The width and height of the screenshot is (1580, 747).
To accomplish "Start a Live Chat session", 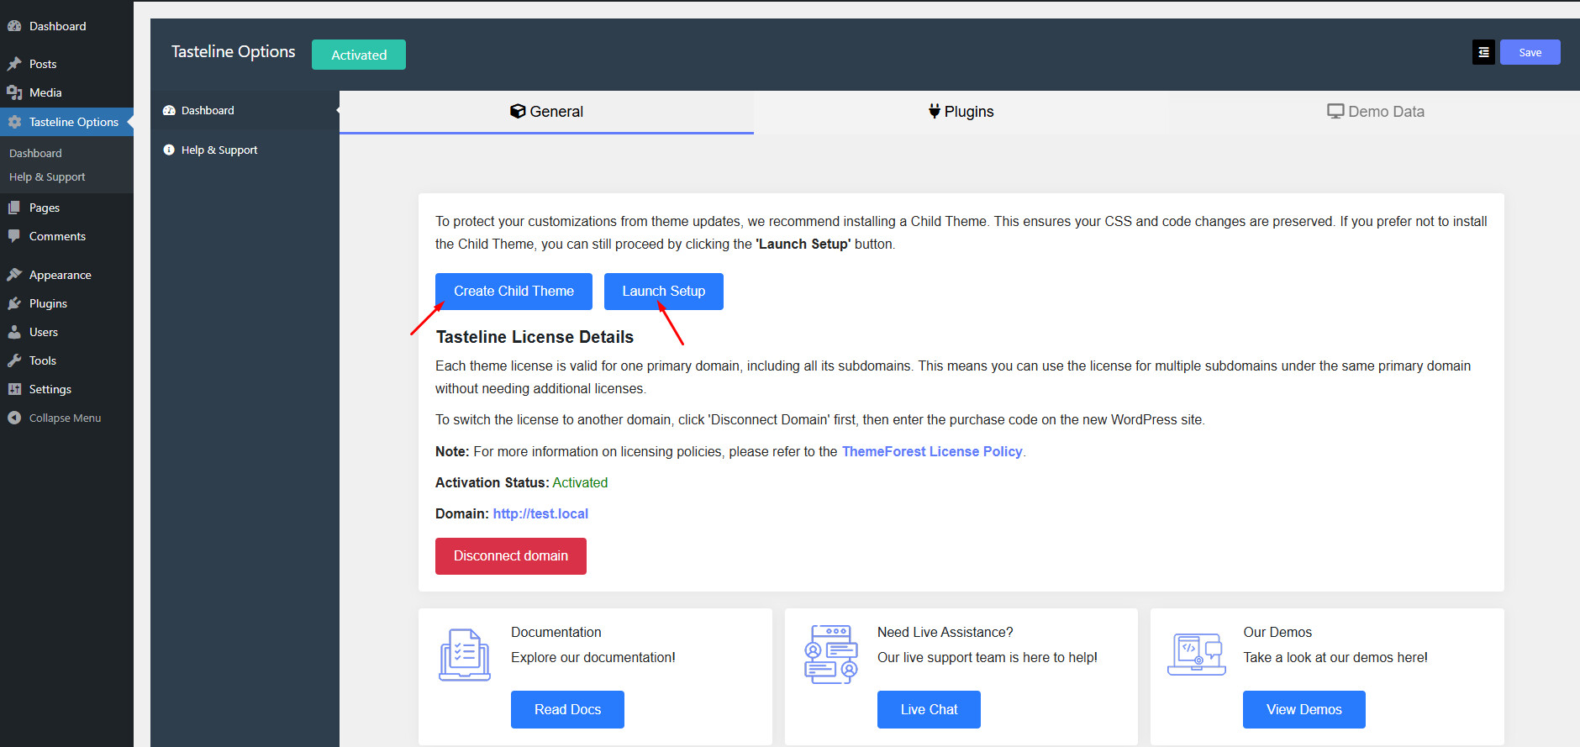I will pyautogui.click(x=928, y=709).
